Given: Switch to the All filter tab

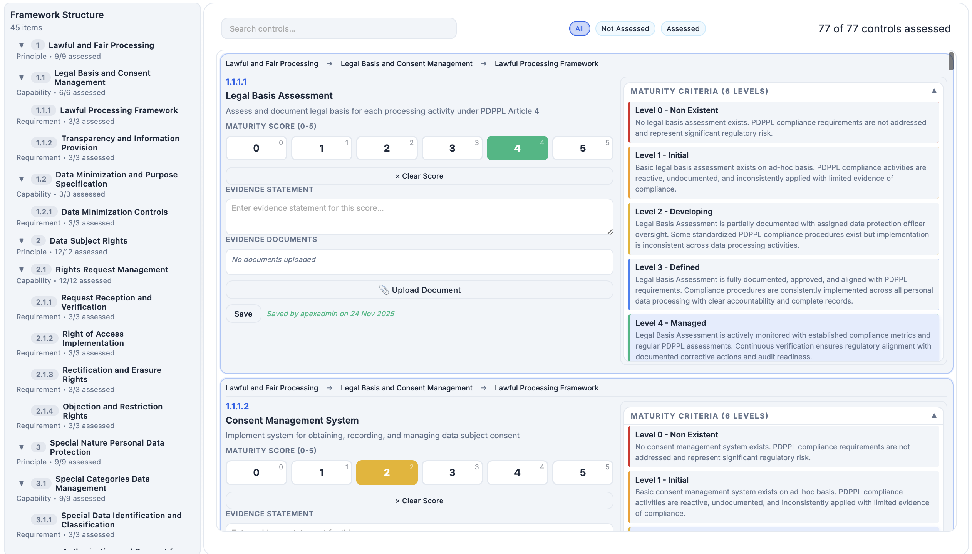Looking at the screenshot, I should [x=579, y=28].
